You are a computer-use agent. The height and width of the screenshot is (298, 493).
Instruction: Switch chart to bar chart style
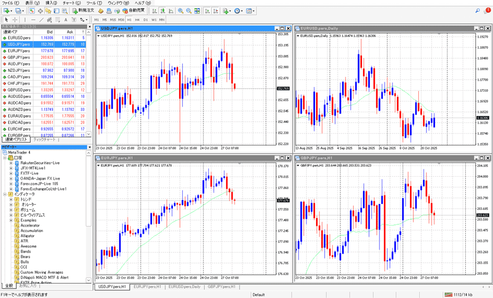154,10
